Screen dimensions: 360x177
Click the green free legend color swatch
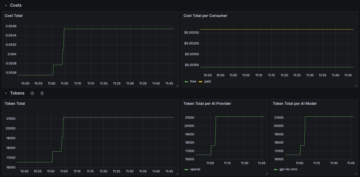pos(187,82)
